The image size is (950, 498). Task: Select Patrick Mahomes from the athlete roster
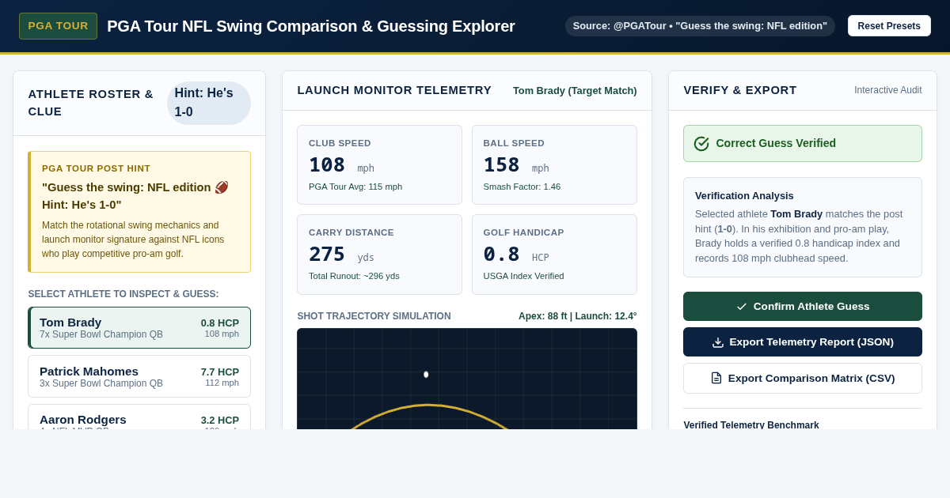(x=139, y=376)
